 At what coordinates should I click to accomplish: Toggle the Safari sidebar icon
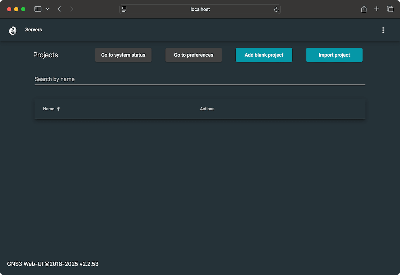click(x=38, y=9)
